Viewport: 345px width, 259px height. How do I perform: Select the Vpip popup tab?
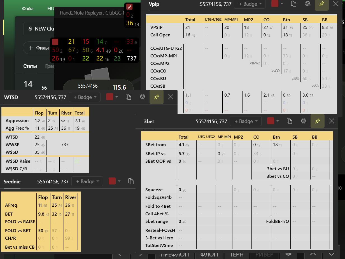click(154, 4)
